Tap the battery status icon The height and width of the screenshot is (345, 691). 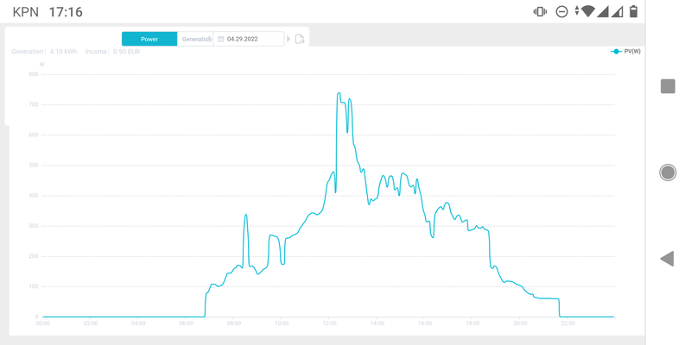[x=633, y=11]
